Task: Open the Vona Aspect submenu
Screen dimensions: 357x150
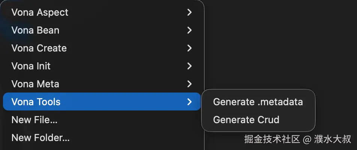Action: click(x=40, y=12)
